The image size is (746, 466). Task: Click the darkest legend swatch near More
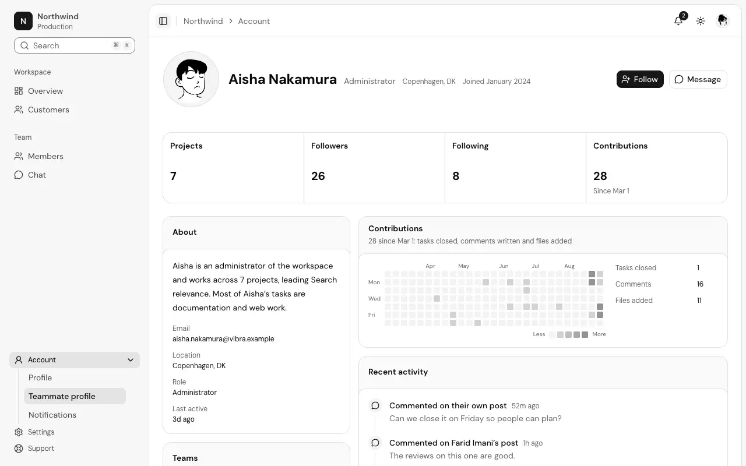tap(585, 334)
